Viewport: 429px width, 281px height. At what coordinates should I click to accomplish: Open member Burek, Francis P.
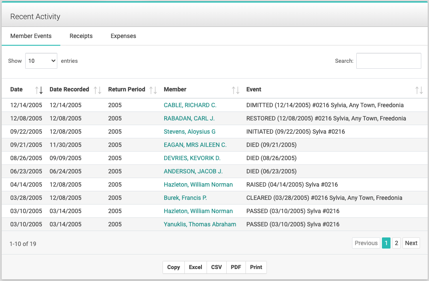185,198
